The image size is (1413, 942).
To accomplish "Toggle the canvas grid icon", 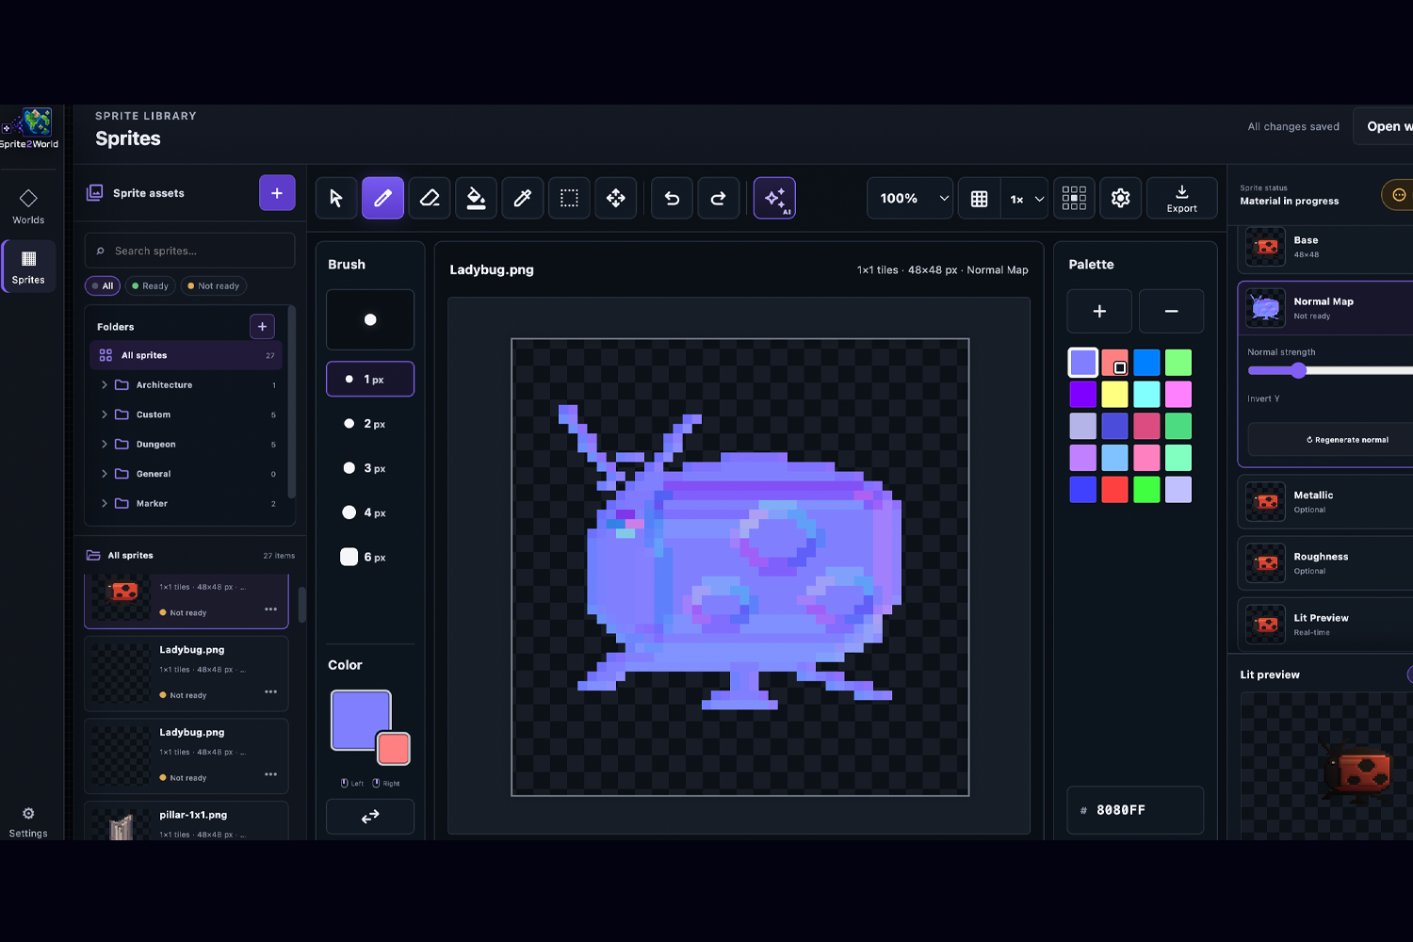I will pyautogui.click(x=979, y=198).
